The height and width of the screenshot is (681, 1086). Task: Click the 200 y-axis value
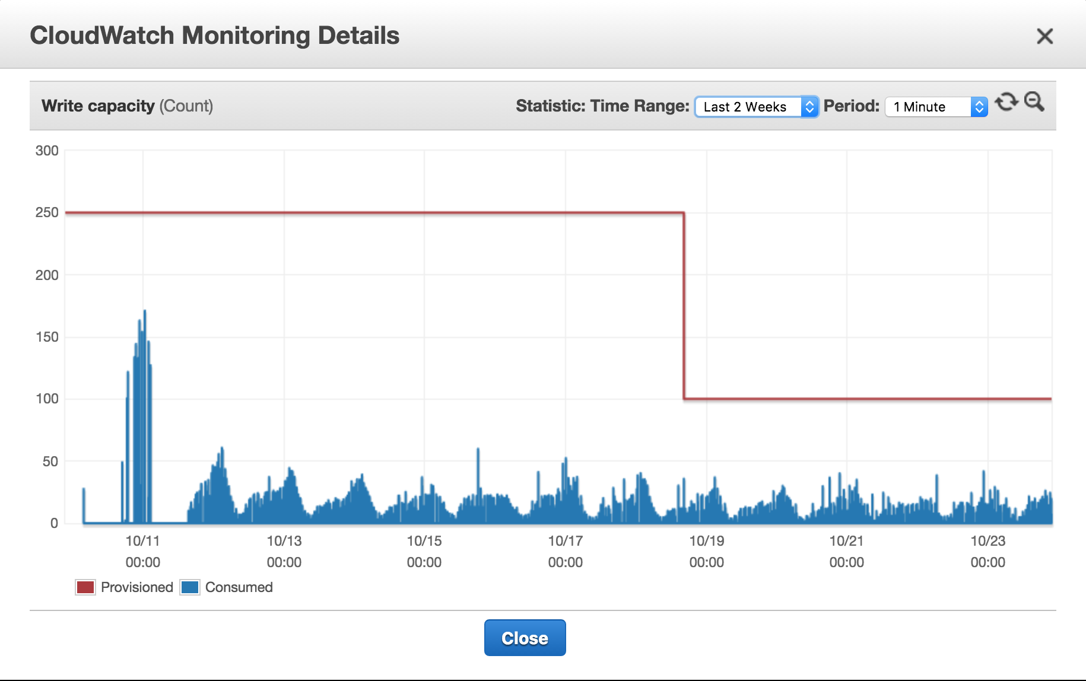coord(47,275)
